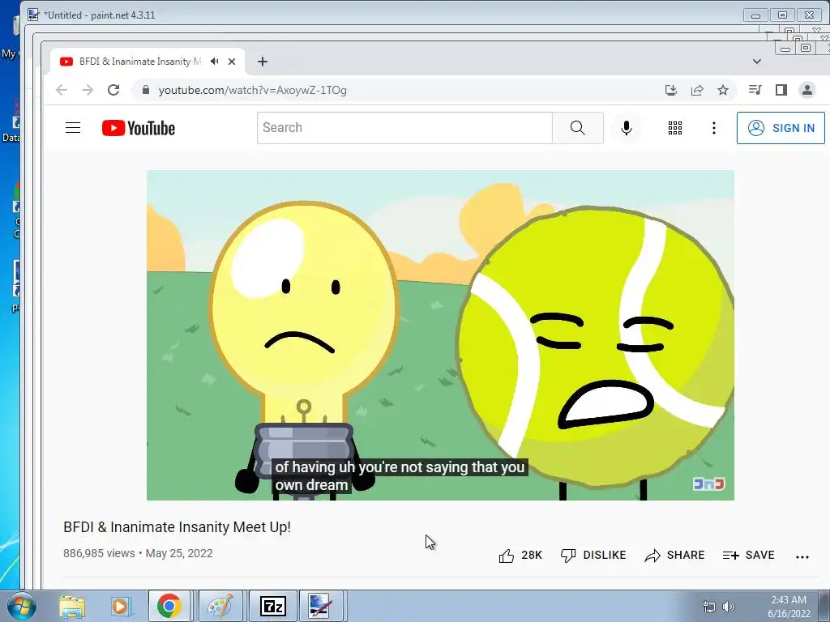Switch to Chrome in taskbar

point(169,606)
